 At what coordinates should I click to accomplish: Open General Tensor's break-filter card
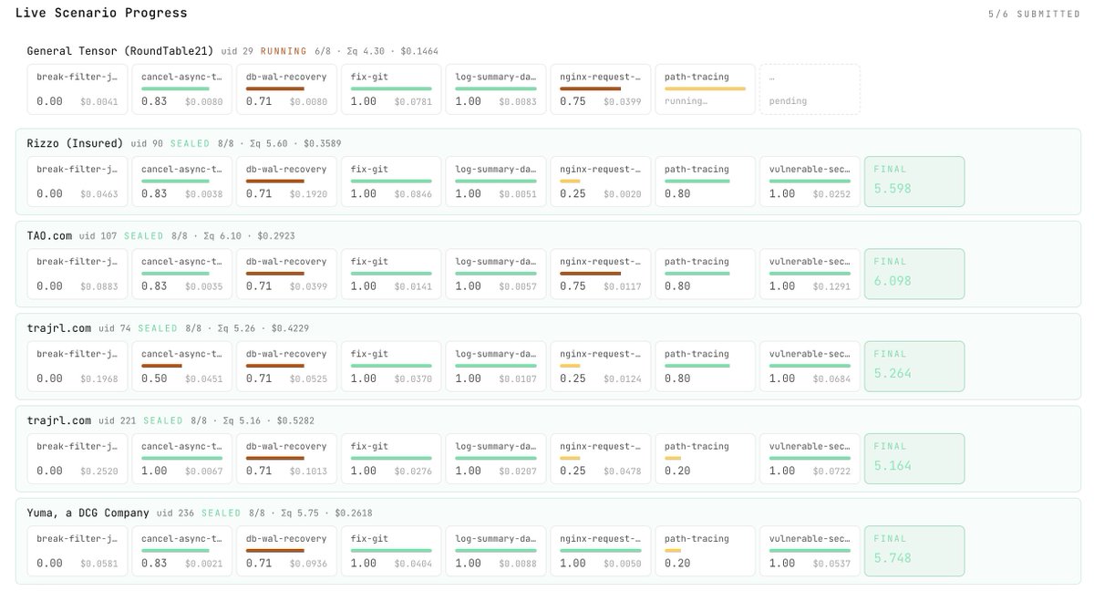click(77, 89)
